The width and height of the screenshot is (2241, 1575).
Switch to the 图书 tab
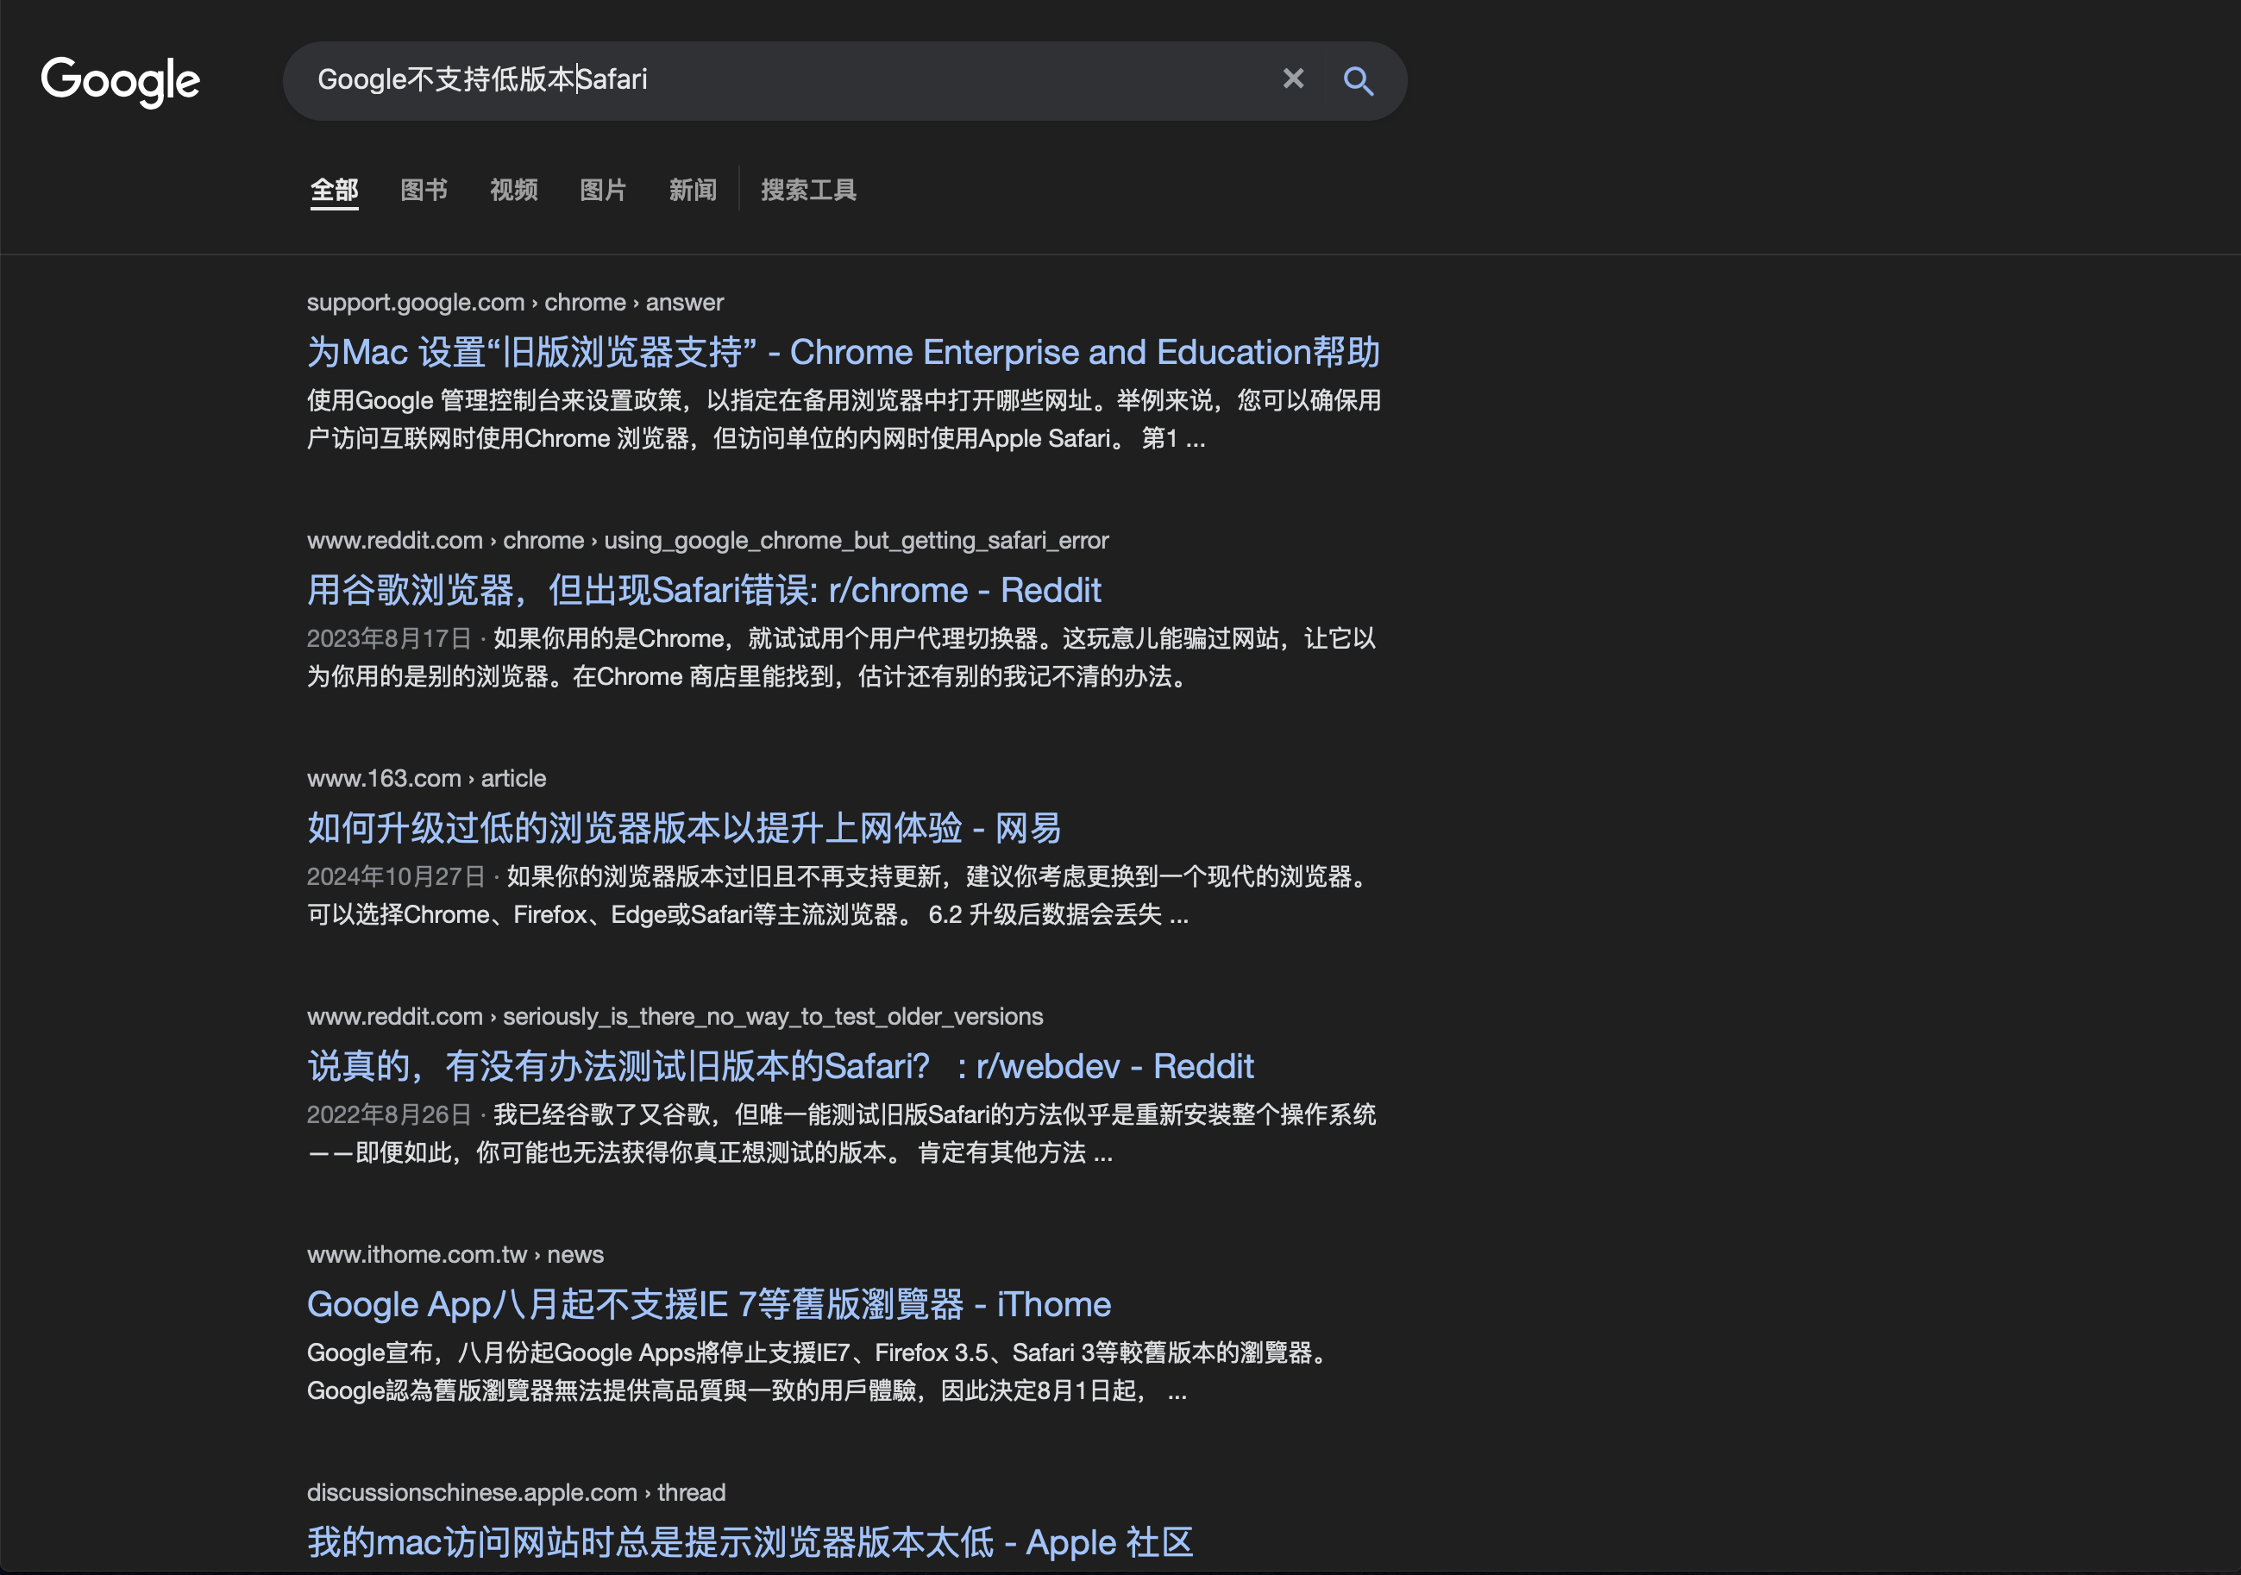tap(424, 189)
